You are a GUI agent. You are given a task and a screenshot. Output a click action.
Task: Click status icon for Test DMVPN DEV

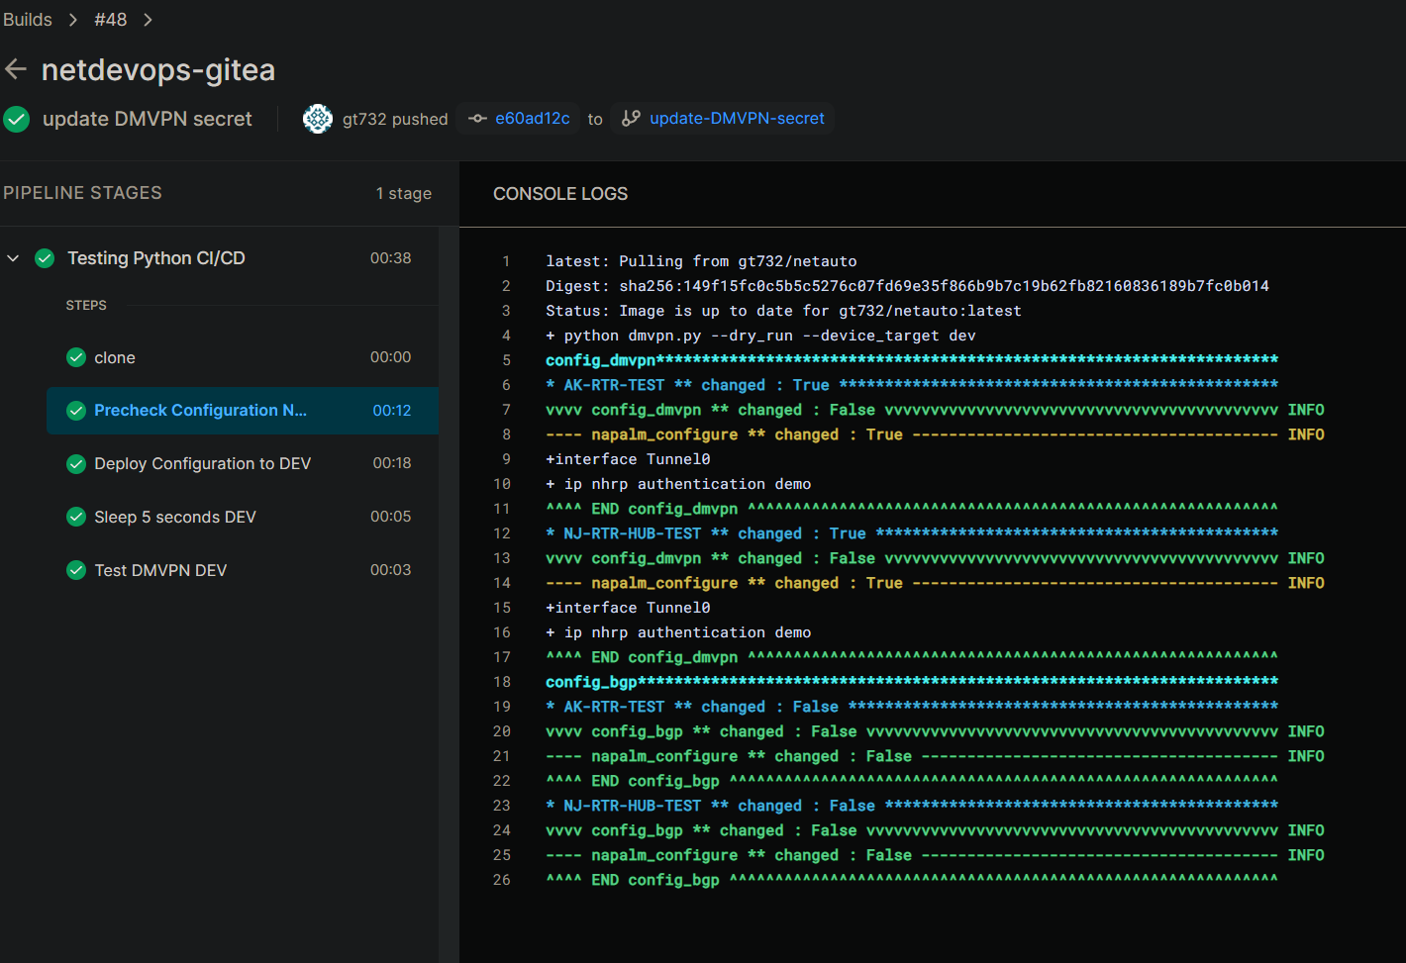coord(76,570)
